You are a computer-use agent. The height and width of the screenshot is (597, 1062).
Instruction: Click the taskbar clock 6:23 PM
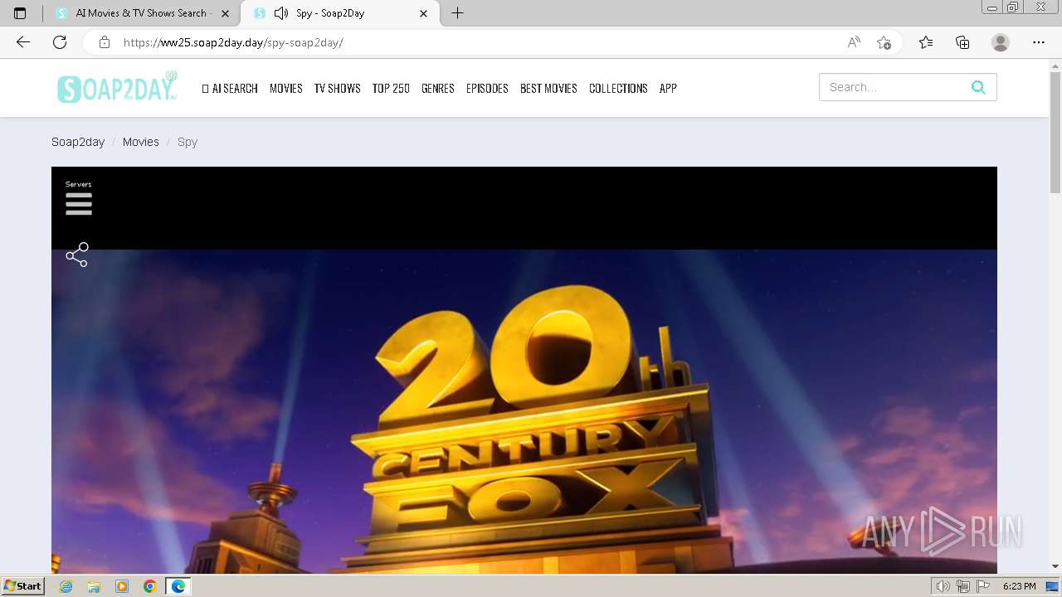(1019, 586)
